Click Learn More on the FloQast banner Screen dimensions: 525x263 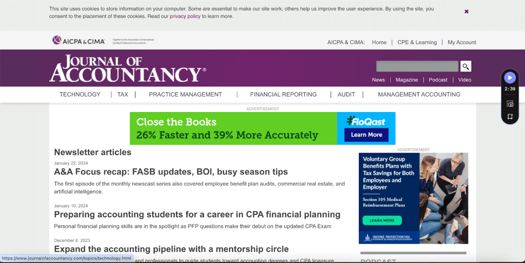pos(366,135)
